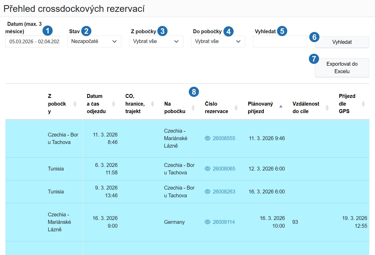
Task: Sort by Datum a čas odjezdu arrows
Action: [x=113, y=104]
